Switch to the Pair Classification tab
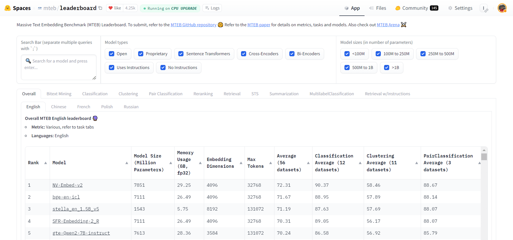This screenshot has width=513, height=240. [x=166, y=94]
